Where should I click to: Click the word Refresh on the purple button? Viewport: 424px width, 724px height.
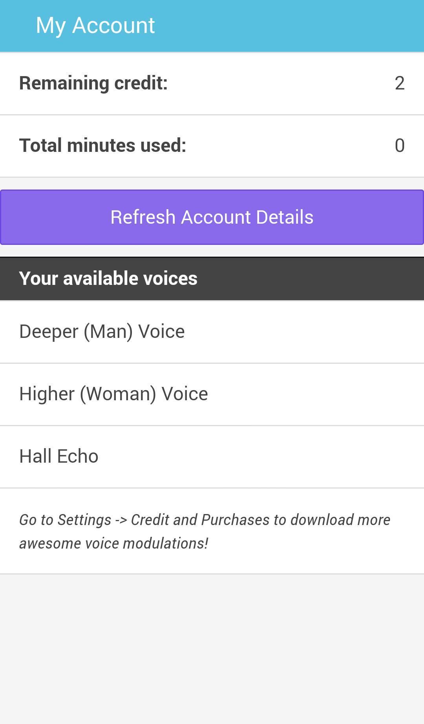coord(143,217)
